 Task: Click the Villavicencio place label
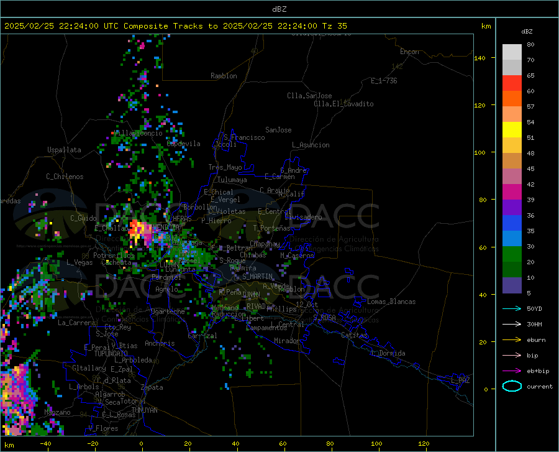coord(139,133)
